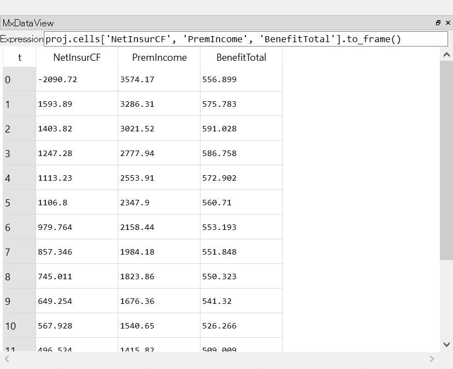Image resolution: width=453 pixels, height=369 pixels.
Task: Click the horizontal scrollbar right arrow
Action: point(432,359)
